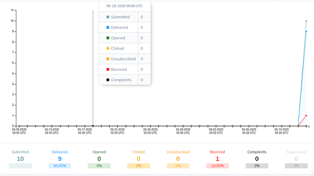Click the Complaints 0% badge
The image size is (314, 176).
[x=257, y=166]
